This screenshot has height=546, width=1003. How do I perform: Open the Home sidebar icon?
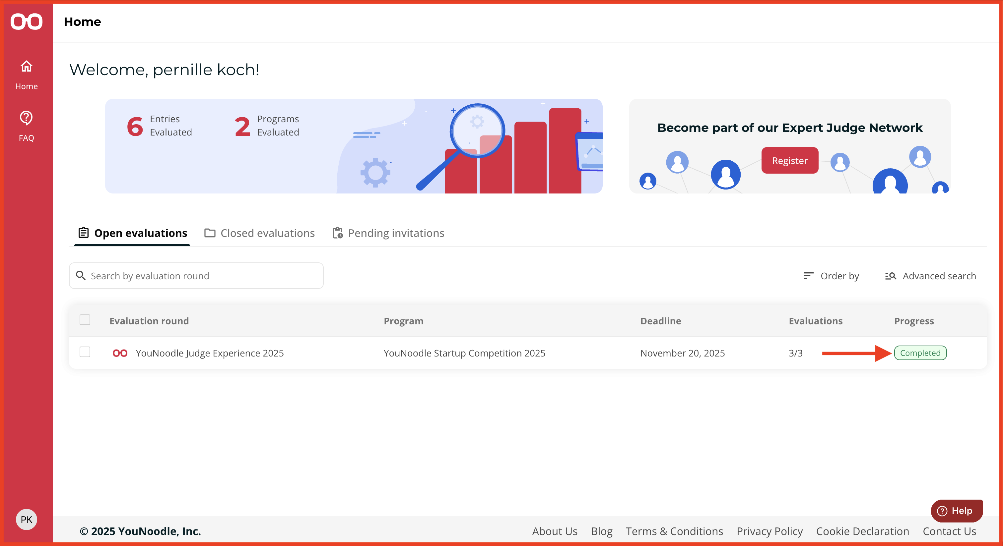point(27,67)
